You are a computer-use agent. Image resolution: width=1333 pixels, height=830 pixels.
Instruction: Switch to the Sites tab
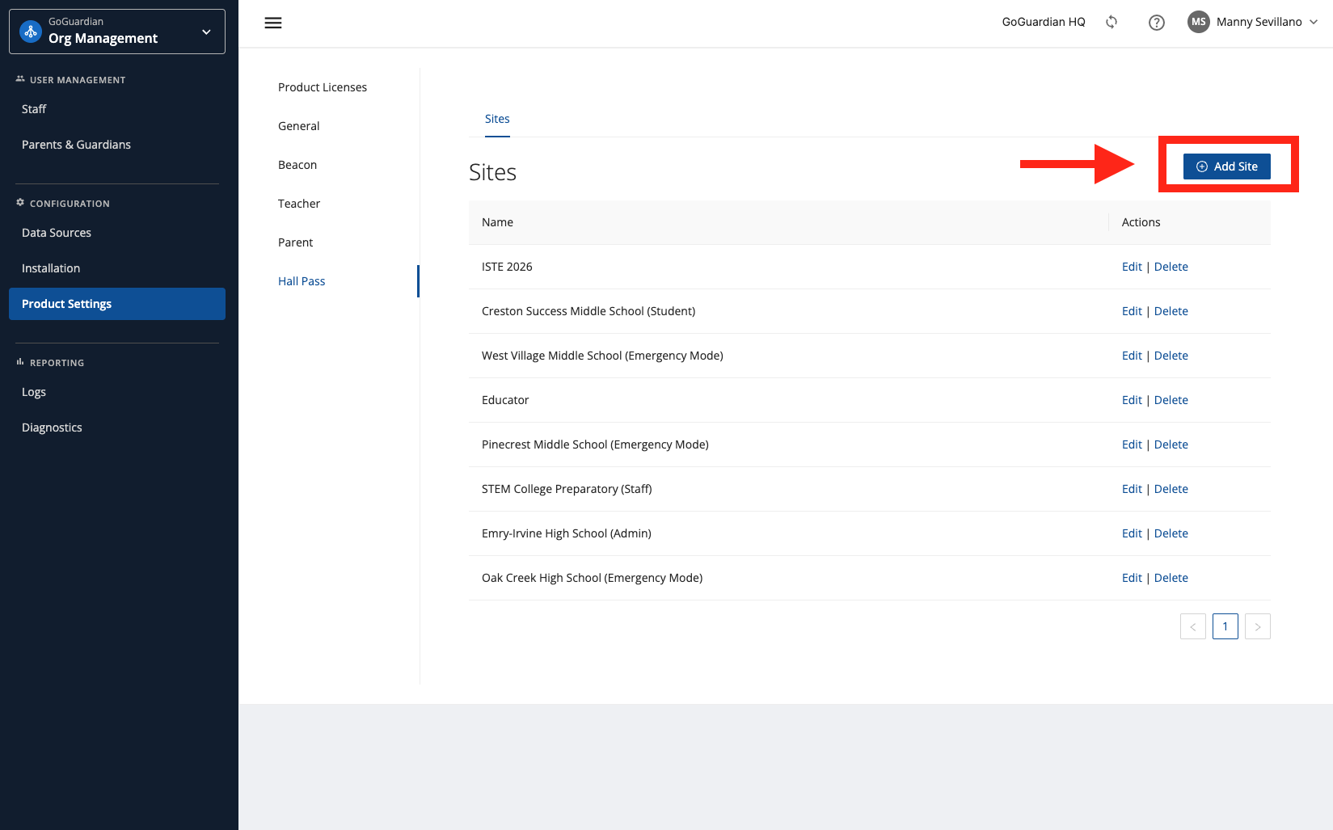coord(497,119)
